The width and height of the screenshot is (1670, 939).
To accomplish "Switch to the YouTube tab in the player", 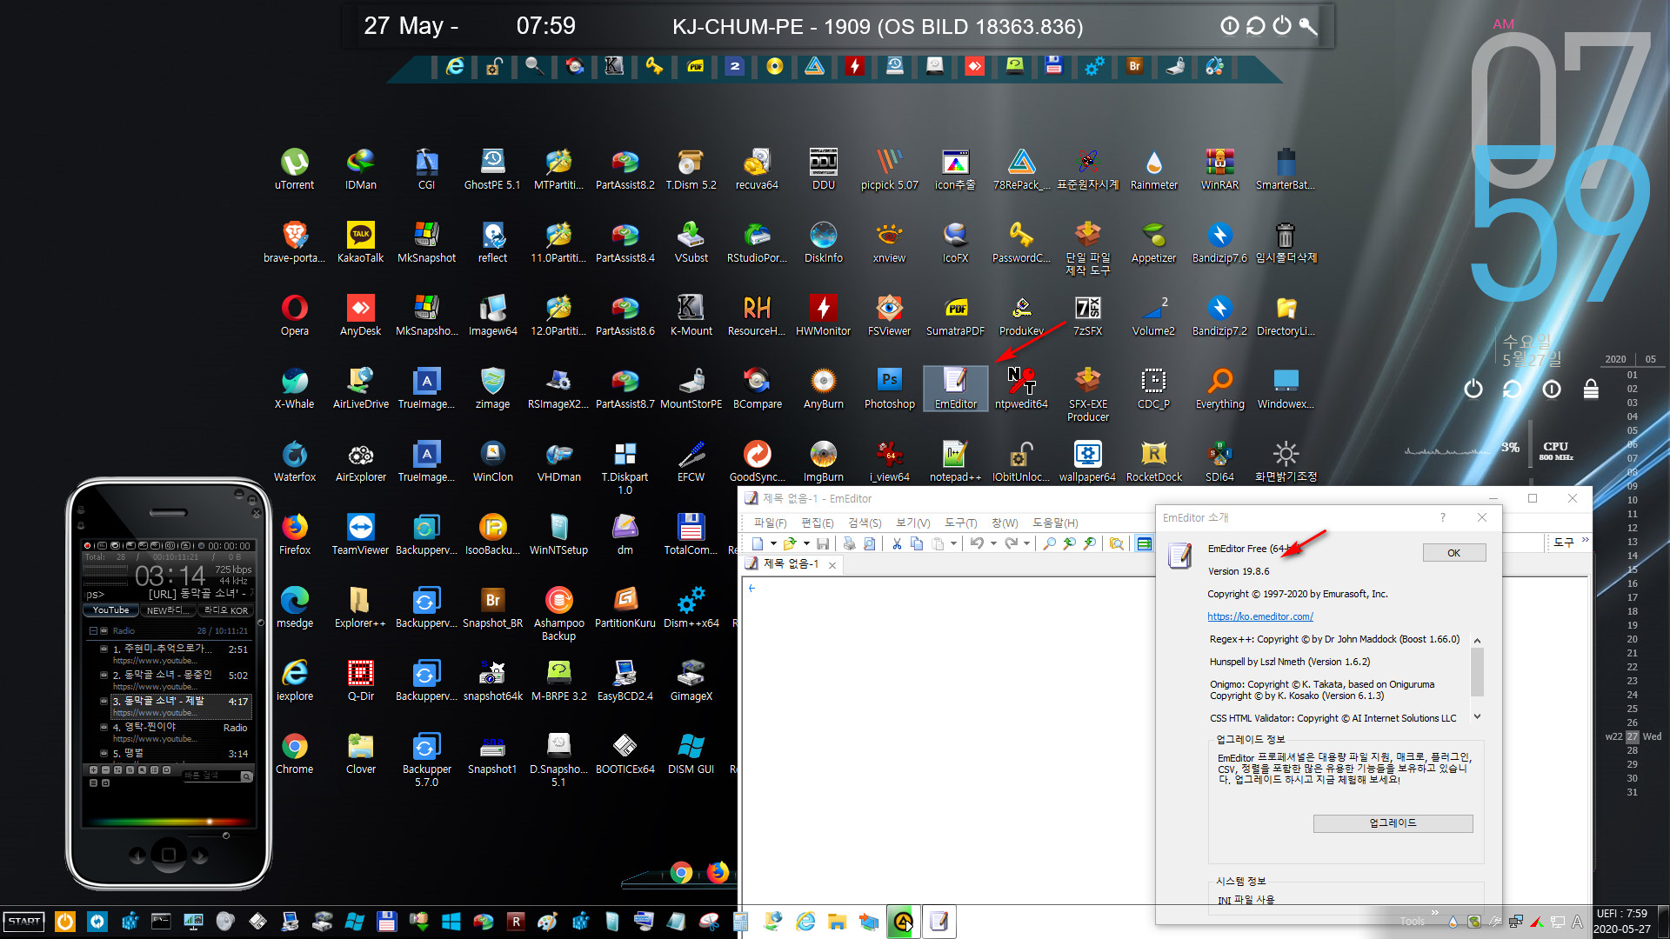I will click(x=111, y=610).
